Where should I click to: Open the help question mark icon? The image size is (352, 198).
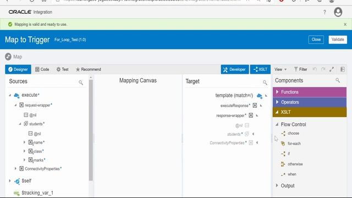tap(324, 12)
